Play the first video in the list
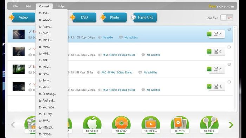246x138 pixels. [209, 34]
